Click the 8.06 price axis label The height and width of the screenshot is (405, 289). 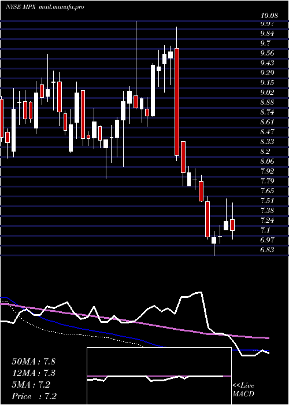tap(267, 161)
